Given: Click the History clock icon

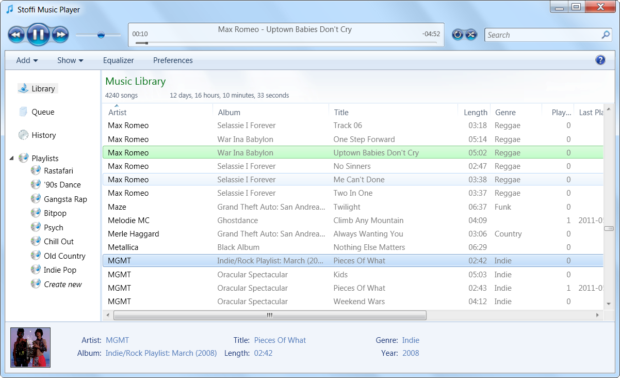Looking at the screenshot, I should click(x=23, y=135).
